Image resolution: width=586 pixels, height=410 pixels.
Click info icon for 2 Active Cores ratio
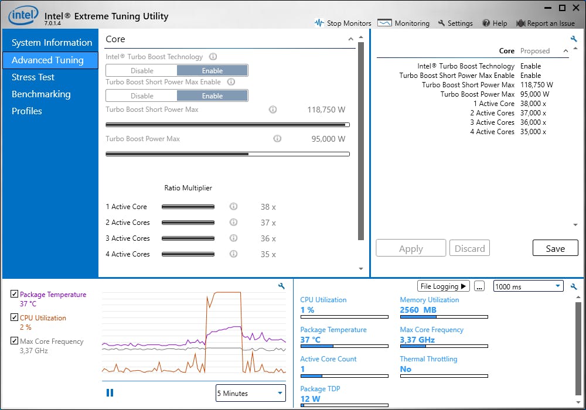pos(234,222)
